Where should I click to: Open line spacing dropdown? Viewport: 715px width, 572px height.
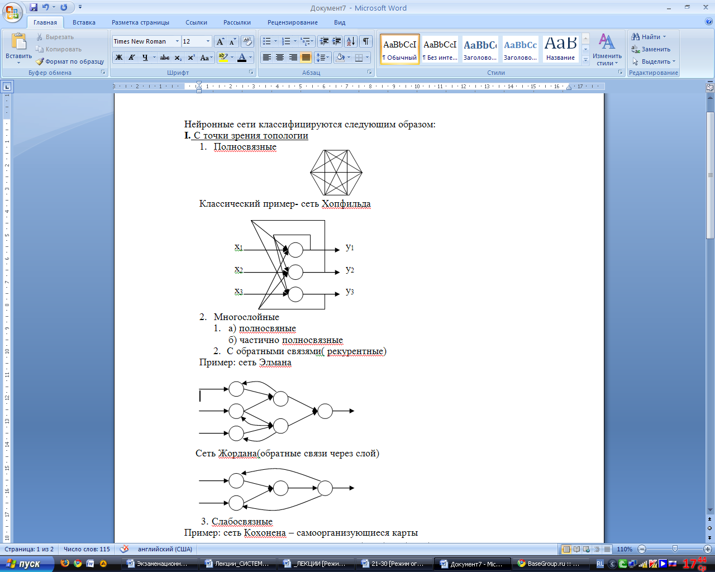point(322,58)
